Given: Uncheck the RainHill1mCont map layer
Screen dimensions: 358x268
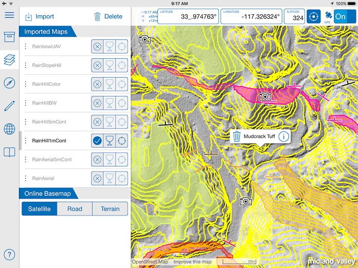Looking at the screenshot, I should coord(97,140).
